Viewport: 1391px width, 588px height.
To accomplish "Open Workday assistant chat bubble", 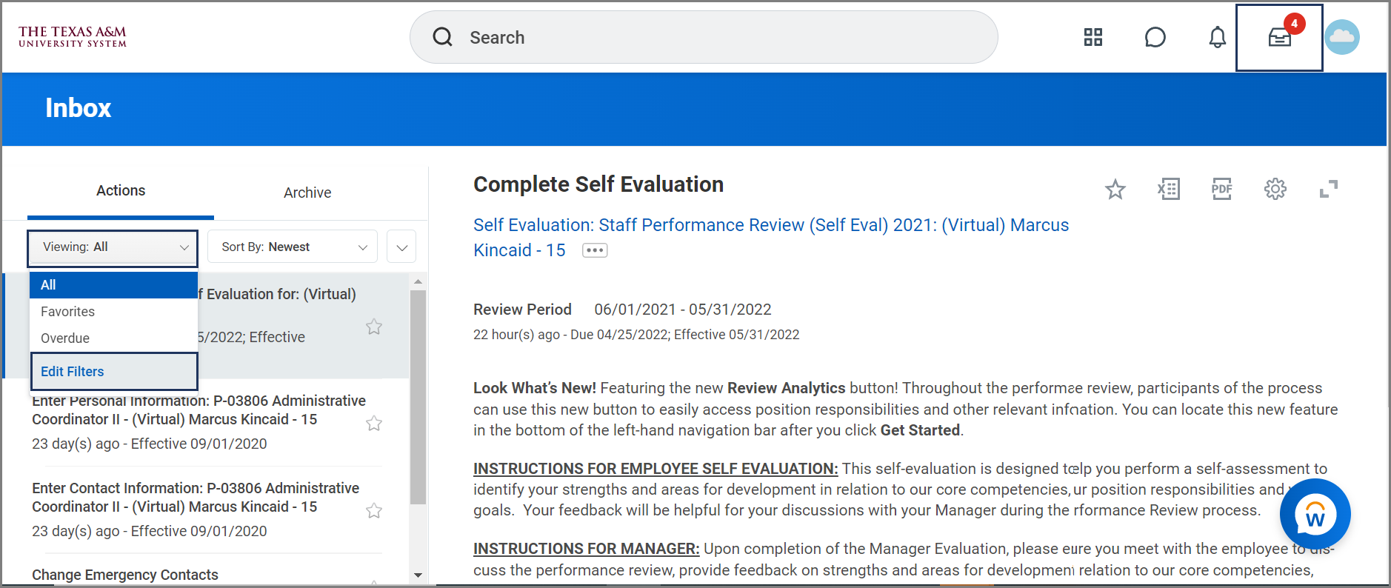I will pyautogui.click(x=1315, y=515).
